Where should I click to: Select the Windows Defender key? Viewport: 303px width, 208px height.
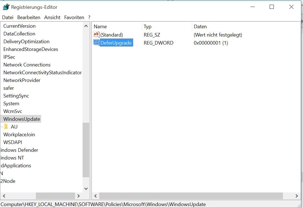(x=19, y=150)
